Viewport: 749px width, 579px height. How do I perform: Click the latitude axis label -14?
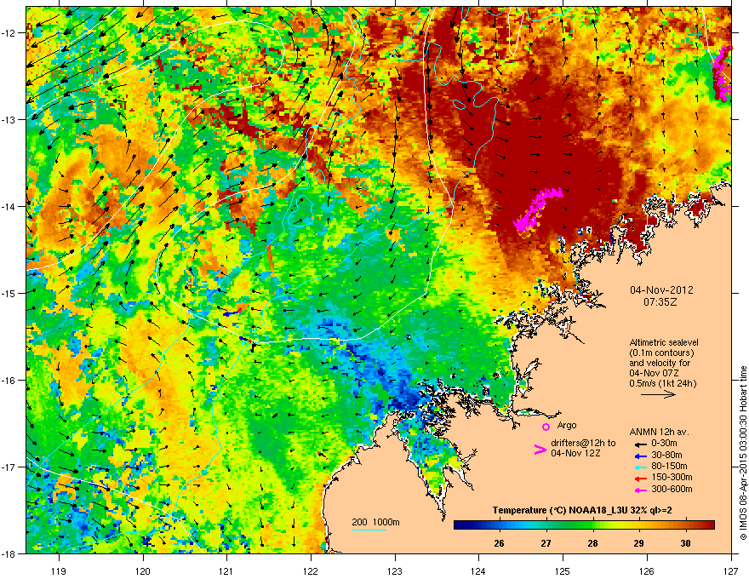coord(9,206)
